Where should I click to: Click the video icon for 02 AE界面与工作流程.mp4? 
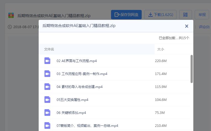(48, 61)
